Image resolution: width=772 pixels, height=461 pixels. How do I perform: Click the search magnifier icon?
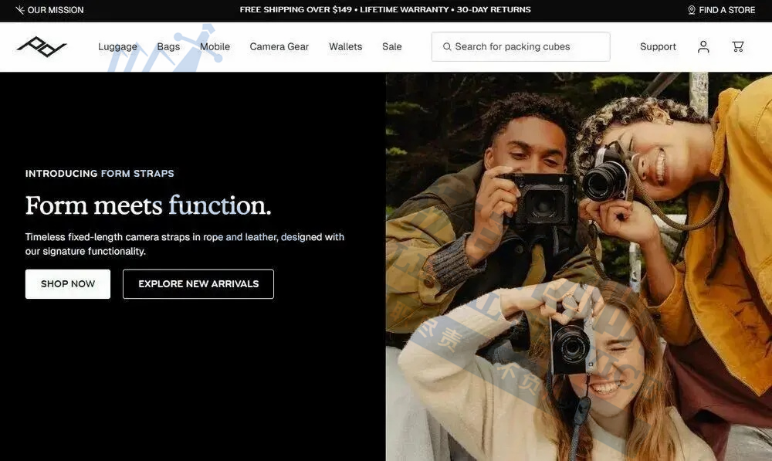447,47
